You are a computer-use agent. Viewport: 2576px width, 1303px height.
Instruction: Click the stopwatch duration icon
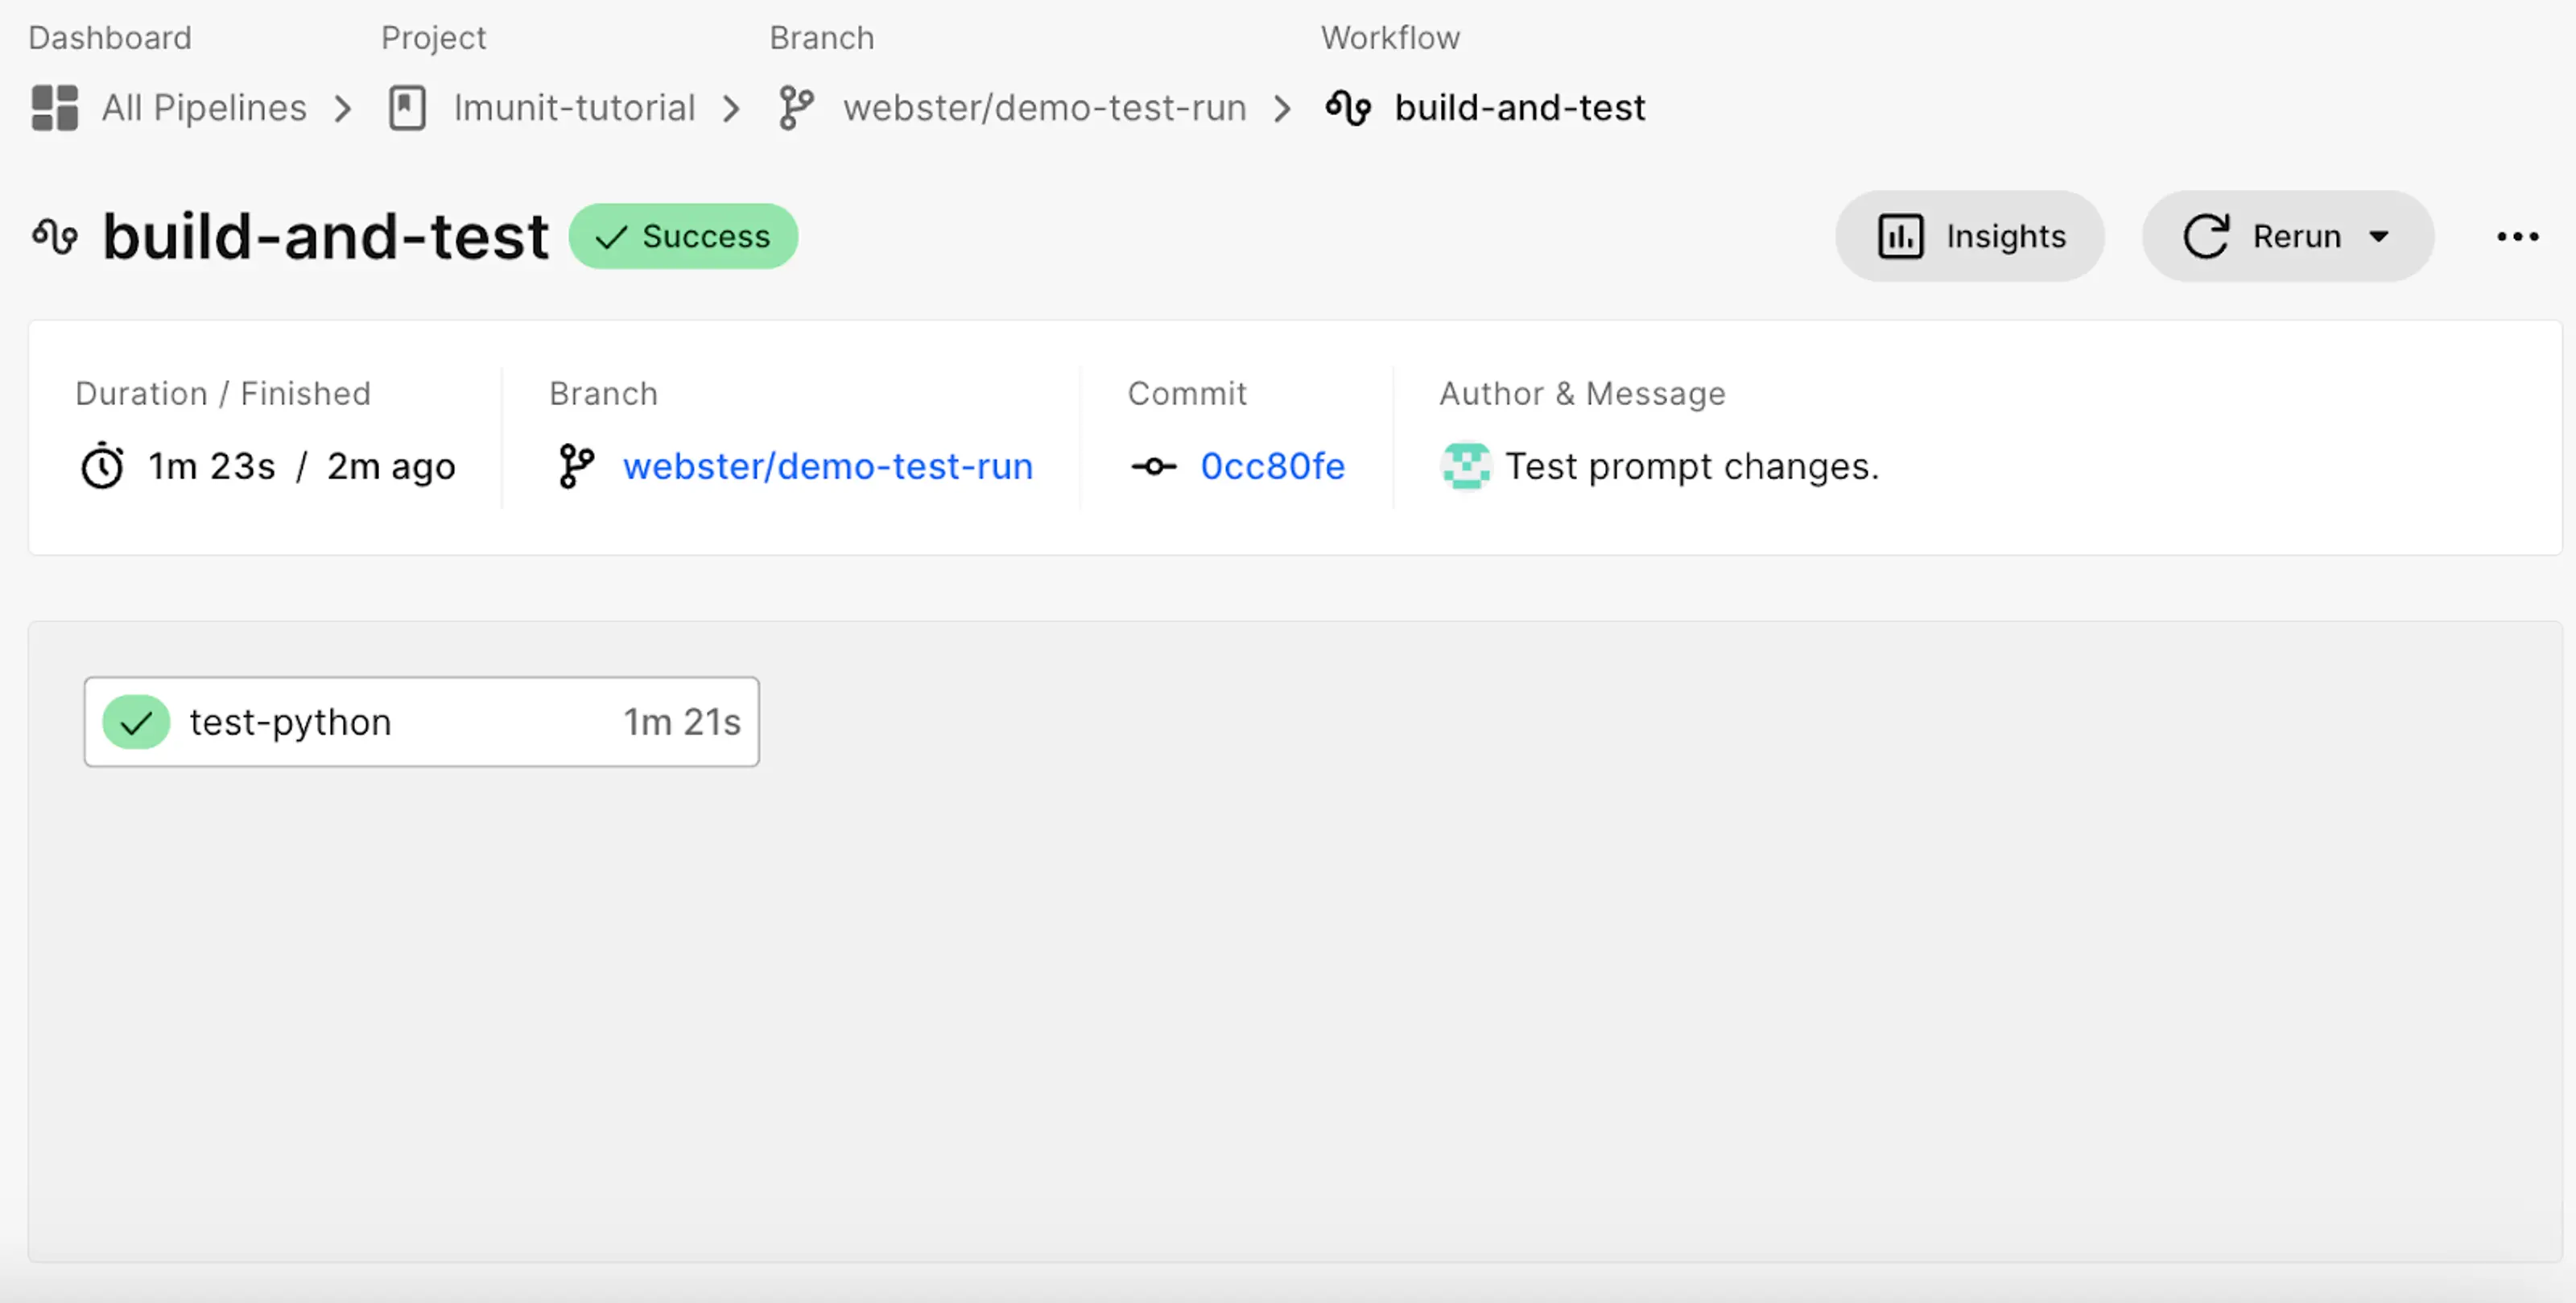coord(102,466)
